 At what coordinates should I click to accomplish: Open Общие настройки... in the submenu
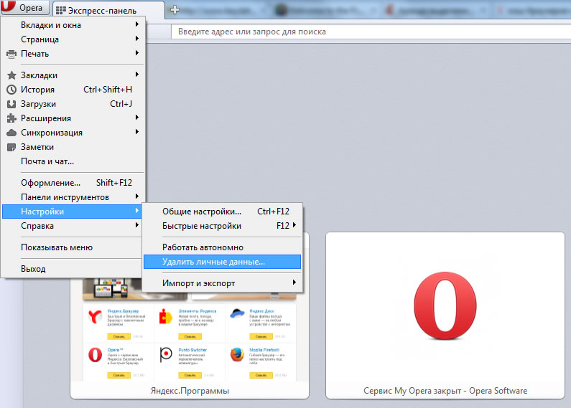coord(222,212)
